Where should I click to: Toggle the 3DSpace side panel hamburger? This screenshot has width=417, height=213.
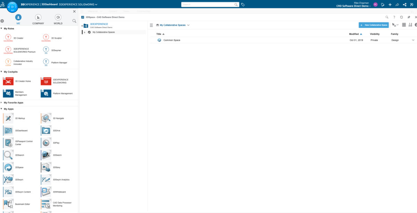pyautogui.click(x=151, y=25)
